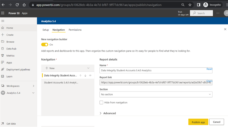Open the user account avatar
Screen dimensions: 228x127
(x=226, y=13)
